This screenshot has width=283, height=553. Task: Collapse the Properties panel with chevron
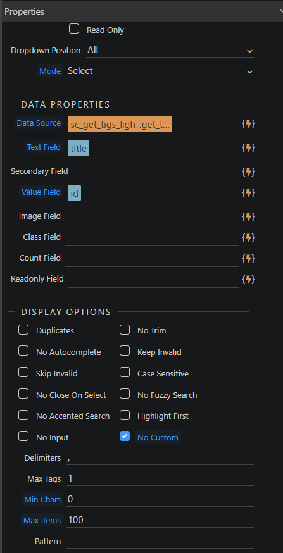pyautogui.click(x=281, y=11)
